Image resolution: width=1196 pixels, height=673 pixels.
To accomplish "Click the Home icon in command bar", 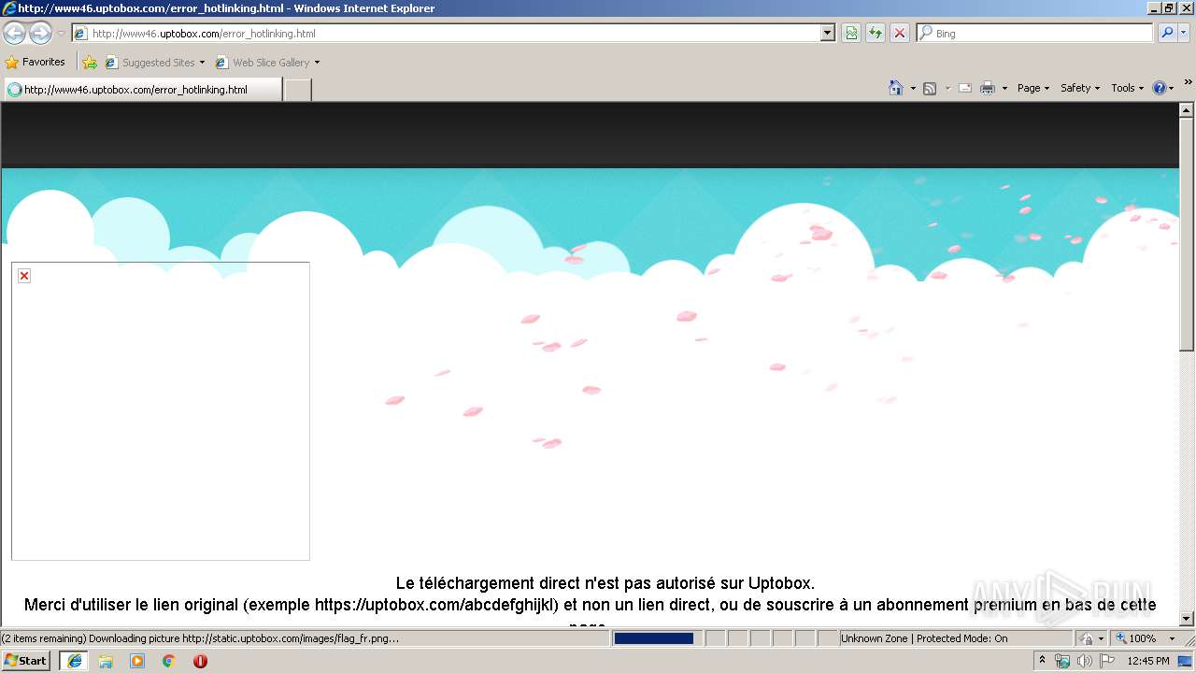I will [x=896, y=88].
